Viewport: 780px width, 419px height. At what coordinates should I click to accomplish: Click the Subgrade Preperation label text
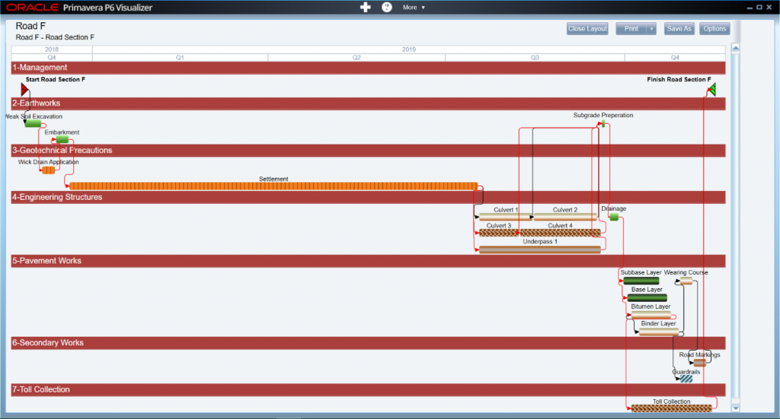603,115
